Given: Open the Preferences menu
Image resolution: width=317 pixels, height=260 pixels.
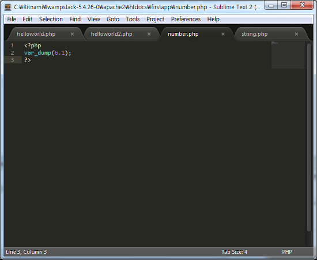Looking at the screenshot, I should [x=186, y=19].
